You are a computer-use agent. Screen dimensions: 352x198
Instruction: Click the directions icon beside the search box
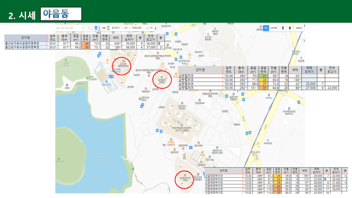click(x=89, y=28)
